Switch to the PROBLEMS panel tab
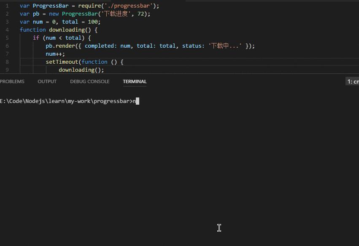Viewport: 359px width, 246px height. (12, 81)
